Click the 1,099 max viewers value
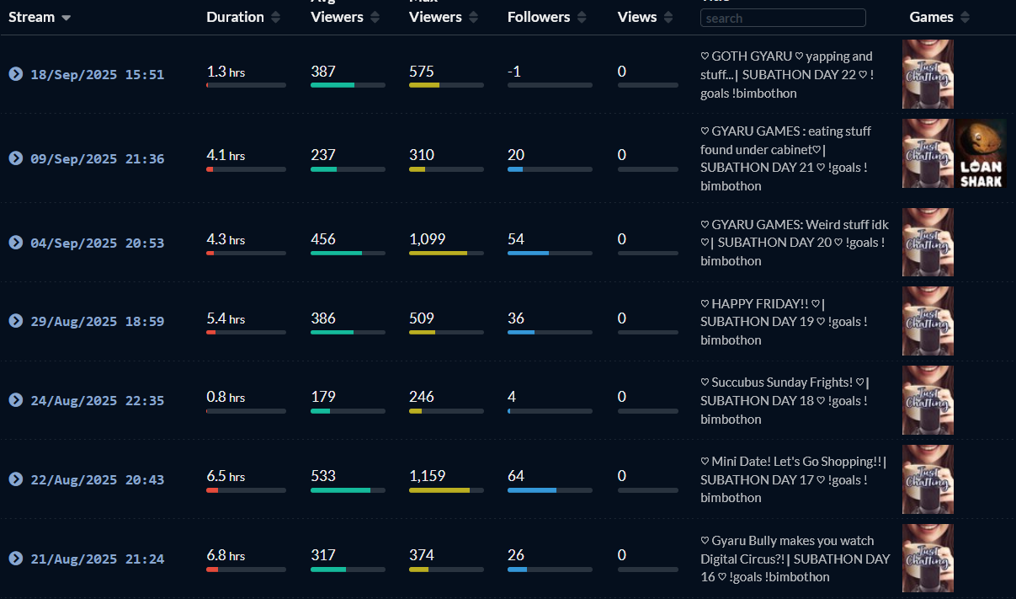Image resolution: width=1016 pixels, height=599 pixels. pos(428,239)
